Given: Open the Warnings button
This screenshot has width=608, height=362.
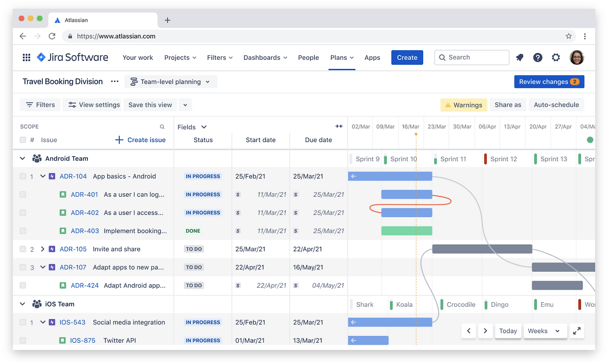Looking at the screenshot, I should [x=464, y=105].
